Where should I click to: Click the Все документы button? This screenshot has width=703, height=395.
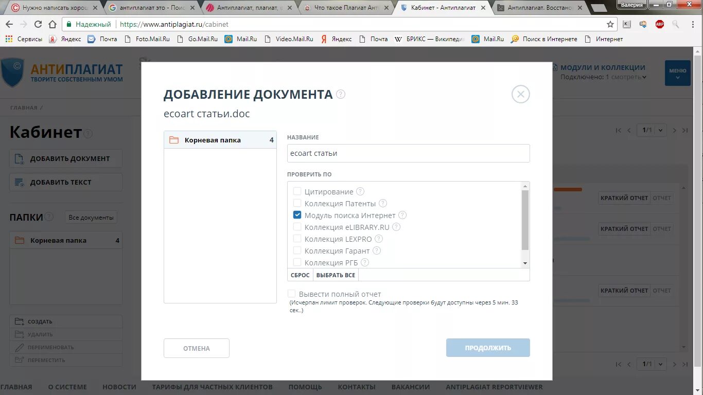91,217
